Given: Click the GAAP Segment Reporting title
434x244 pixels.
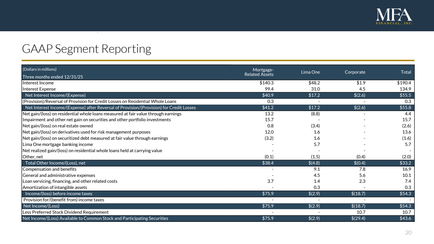Looking at the screenshot, I should pos(86,49).
